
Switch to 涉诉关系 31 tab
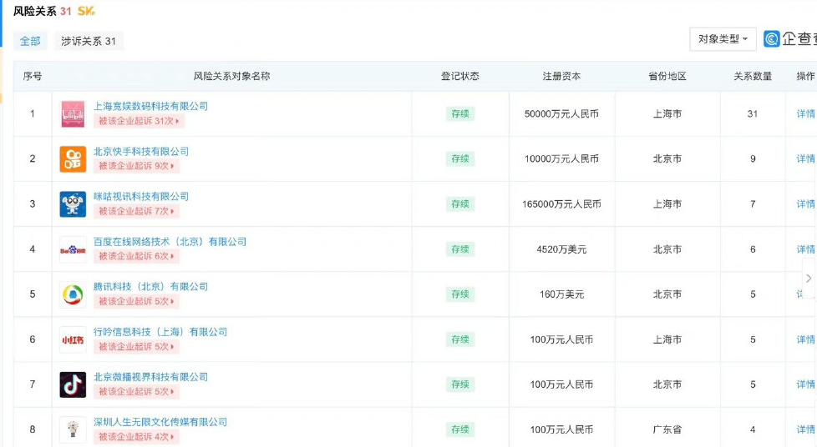pos(89,41)
